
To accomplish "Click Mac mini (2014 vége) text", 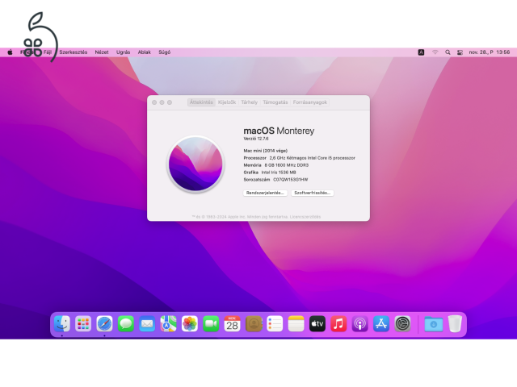I will pos(266,151).
